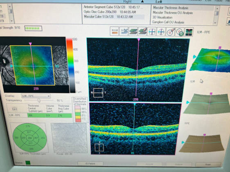Click the blue puzzle-piece toolbar icon
The image size is (230, 172).
click(124, 31)
